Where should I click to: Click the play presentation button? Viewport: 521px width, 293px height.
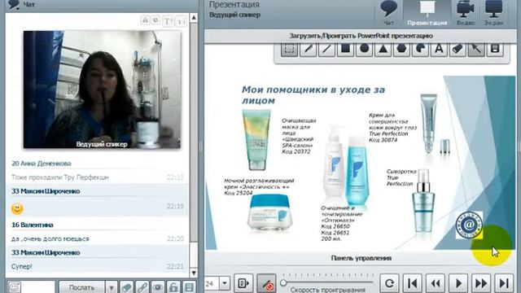pos(458,283)
